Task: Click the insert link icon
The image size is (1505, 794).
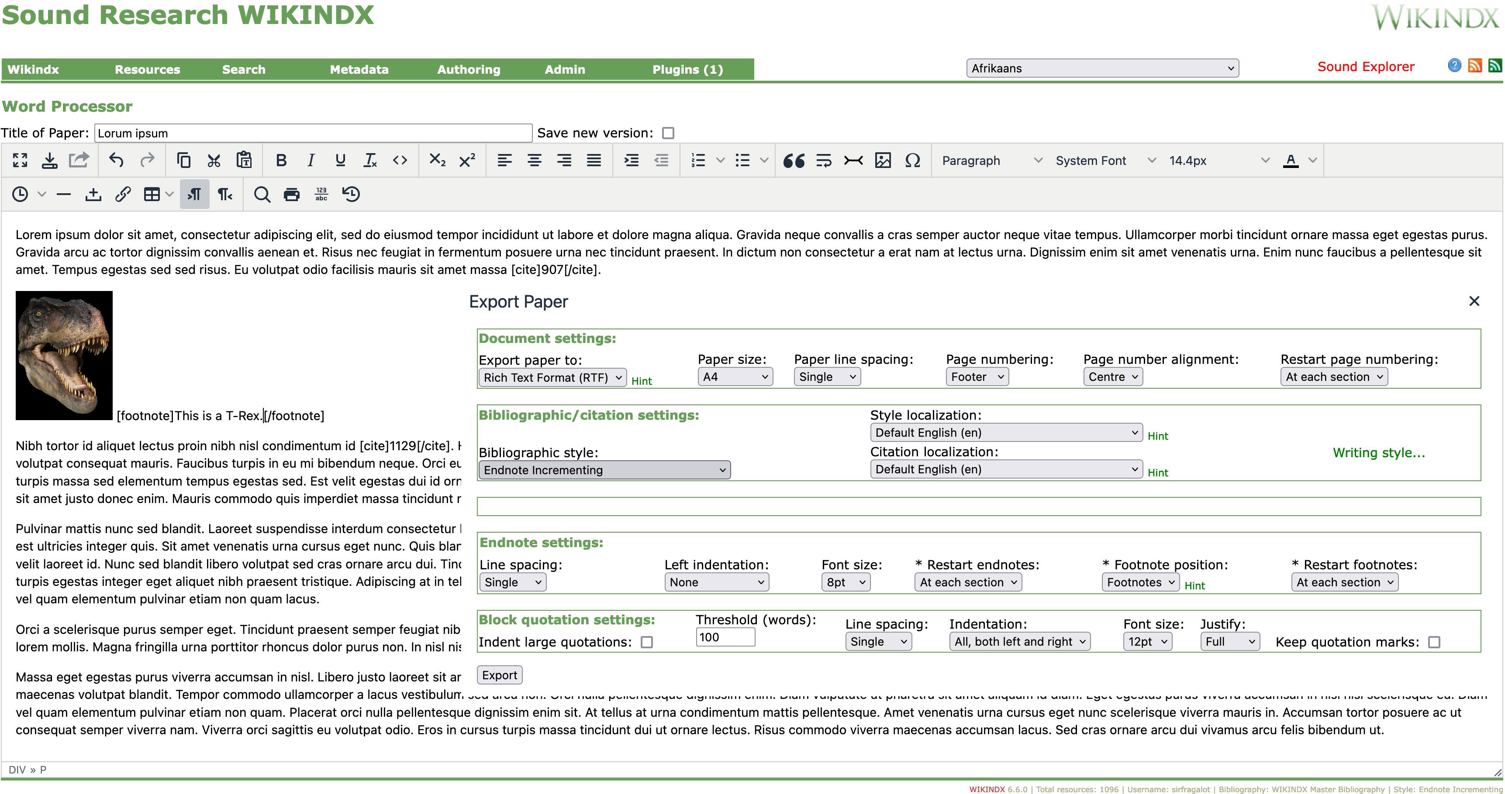Action: click(123, 194)
